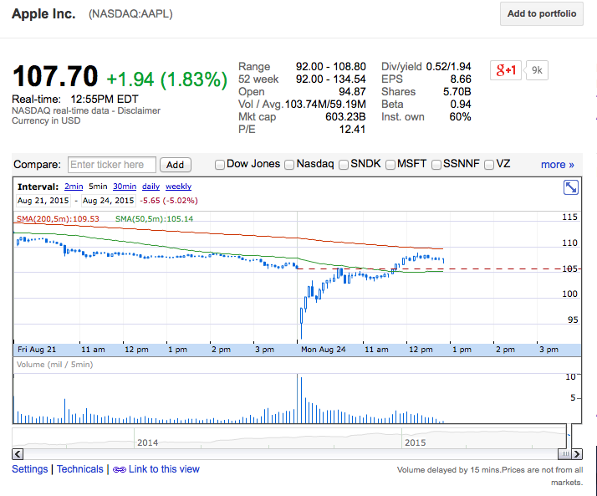Click the Add to portfolio button
Screen dimensions: 597x496
(542, 13)
